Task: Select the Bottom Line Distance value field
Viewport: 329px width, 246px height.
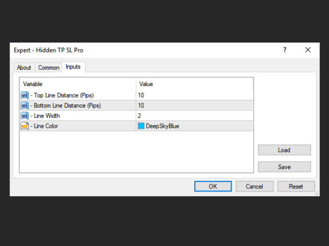Action: point(194,105)
